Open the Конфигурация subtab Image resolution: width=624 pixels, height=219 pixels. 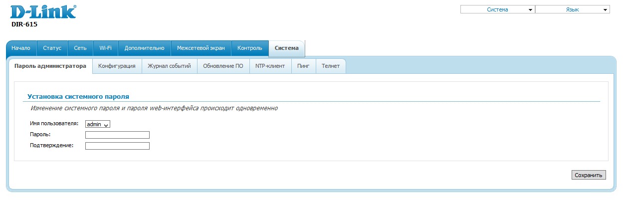tap(117, 66)
